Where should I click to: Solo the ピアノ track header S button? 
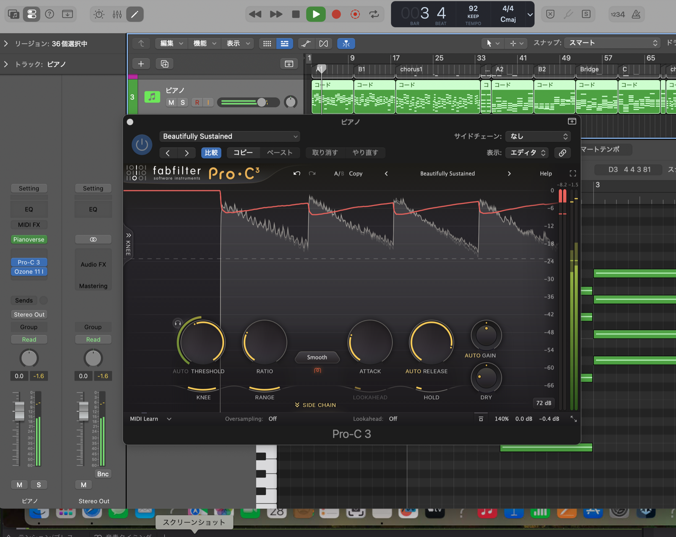[183, 102]
